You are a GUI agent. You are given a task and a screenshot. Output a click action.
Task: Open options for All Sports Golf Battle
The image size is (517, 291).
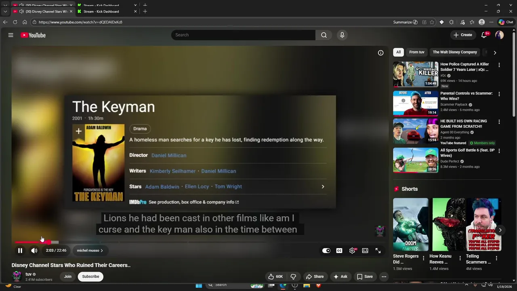tap(499, 151)
